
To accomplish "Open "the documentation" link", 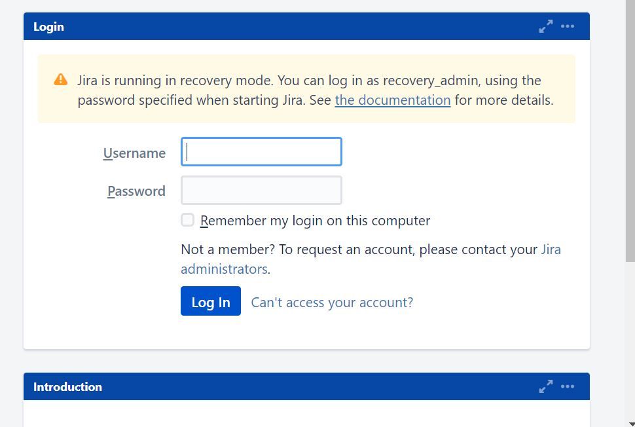I will 392,100.
